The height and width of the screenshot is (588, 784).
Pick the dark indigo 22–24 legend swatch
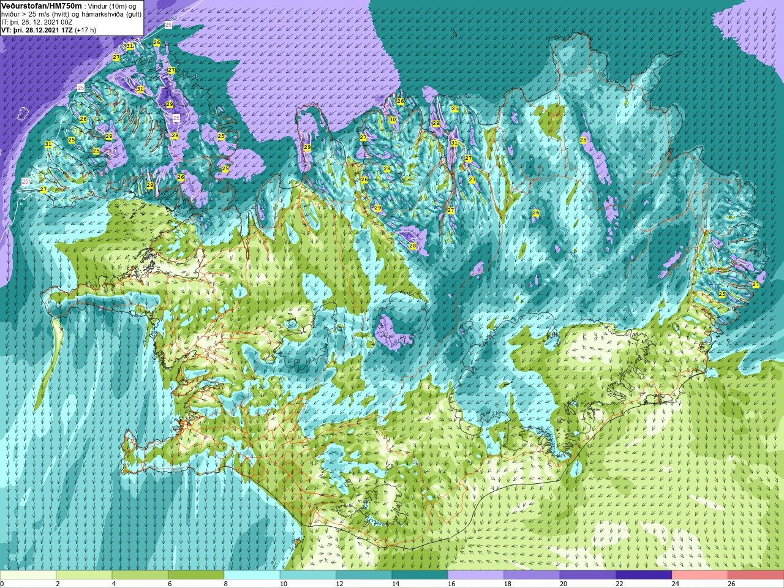point(644,575)
